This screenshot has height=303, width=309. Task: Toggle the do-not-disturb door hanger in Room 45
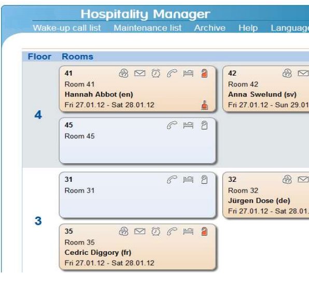(204, 125)
